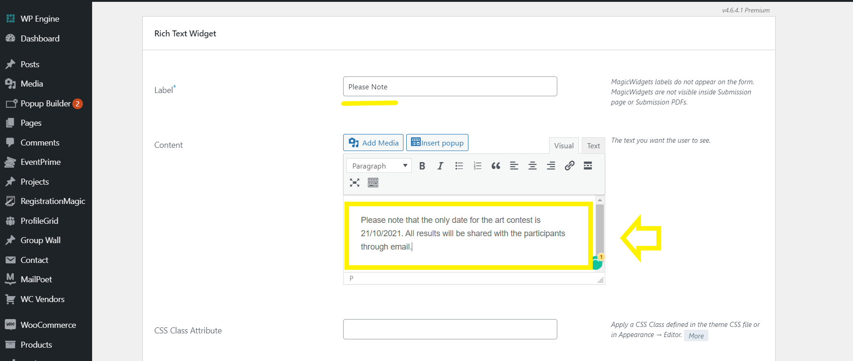The image size is (853, 361).
Task: Enable fullscreen distraction-free editor mode
Action: tap(354, 183)
